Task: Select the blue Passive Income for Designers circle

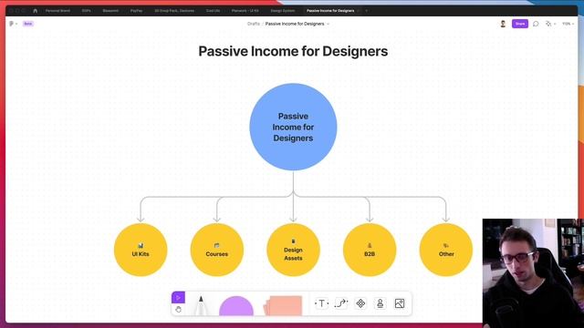Action: [x=293, y=127]
